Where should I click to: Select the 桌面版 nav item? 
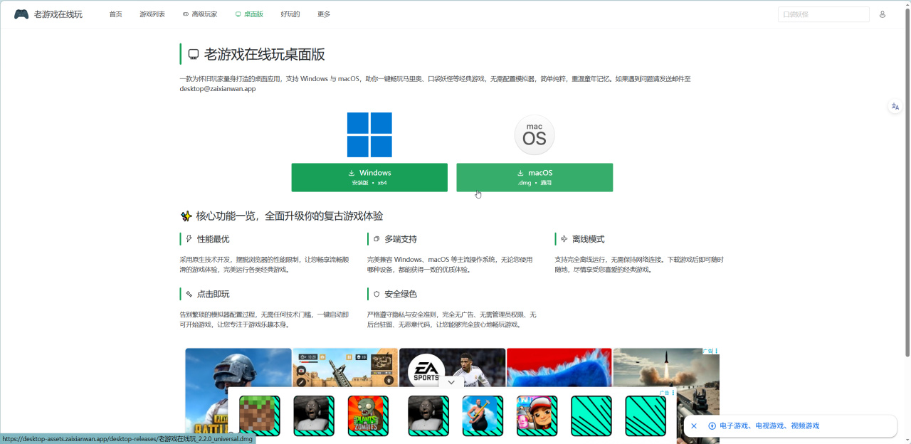(x=249, y=14)
